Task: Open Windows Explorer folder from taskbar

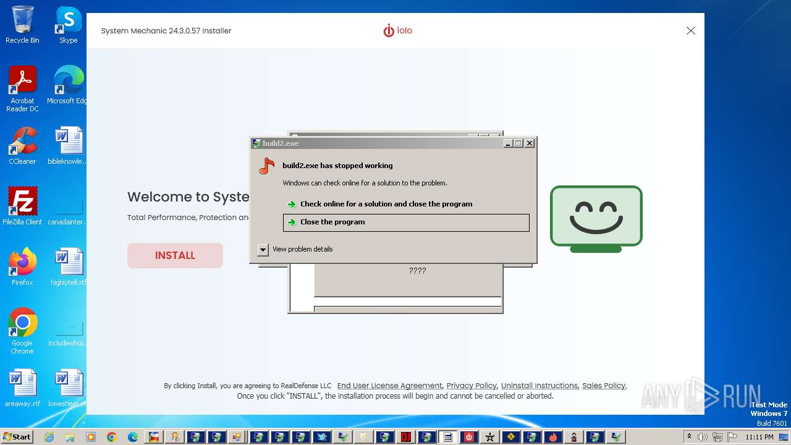Action: [x=70, y=437]
